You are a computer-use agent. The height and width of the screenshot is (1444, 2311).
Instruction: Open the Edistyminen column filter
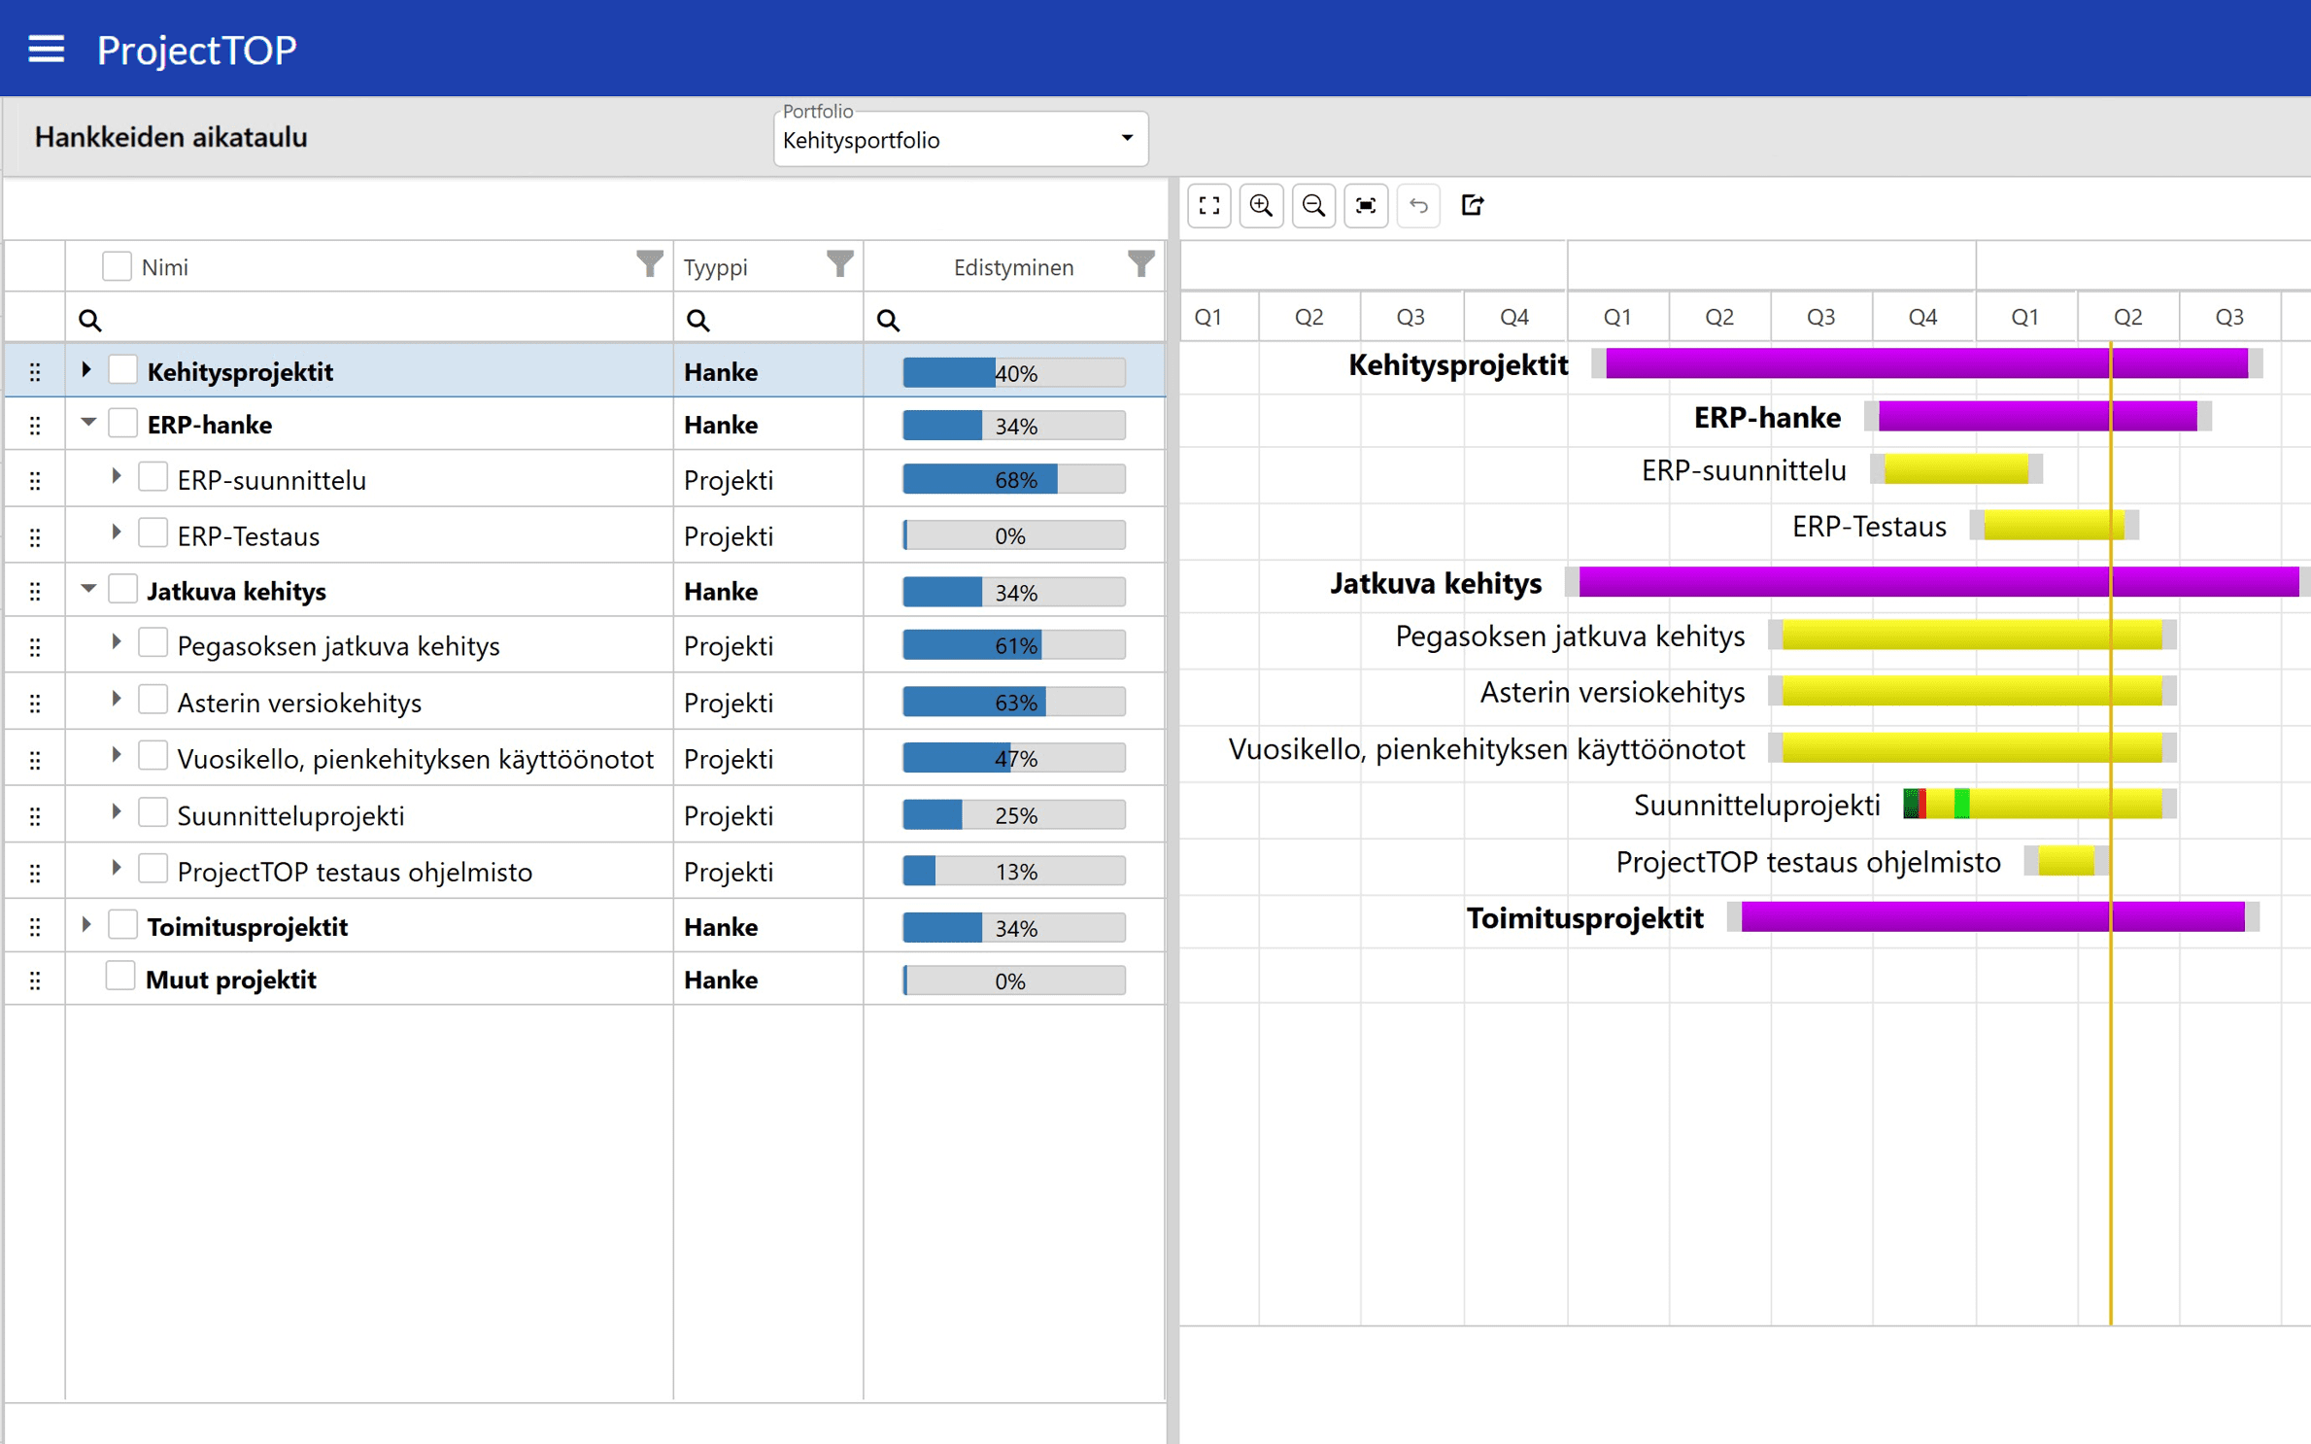(1140, 264)
